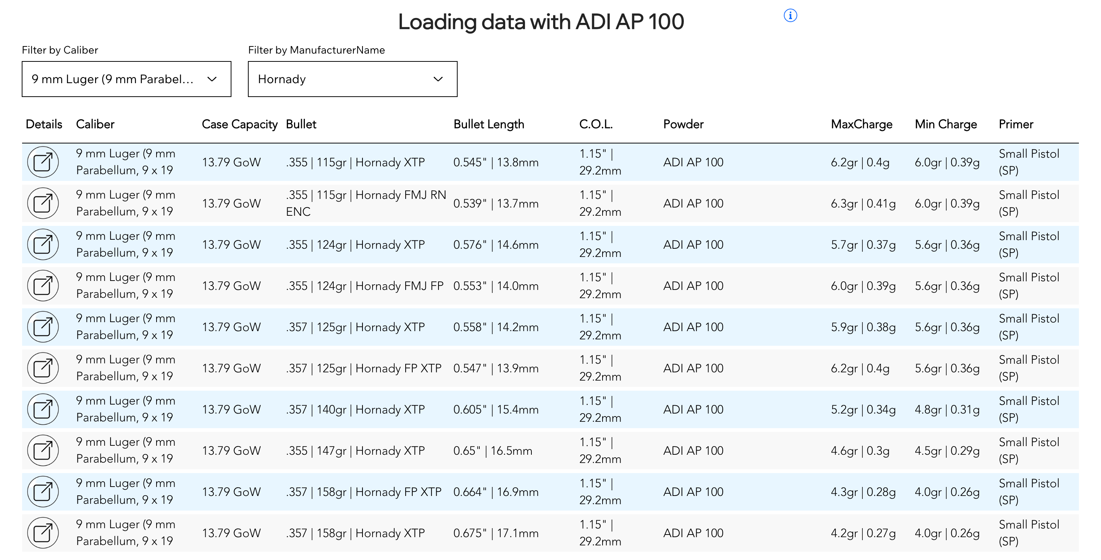This screenshot has height=560, width=1101.
Task: Select '.357 | 158gr | Hornady FP XTP' cell
Action: pyautogui.click(x=364, y=492)
